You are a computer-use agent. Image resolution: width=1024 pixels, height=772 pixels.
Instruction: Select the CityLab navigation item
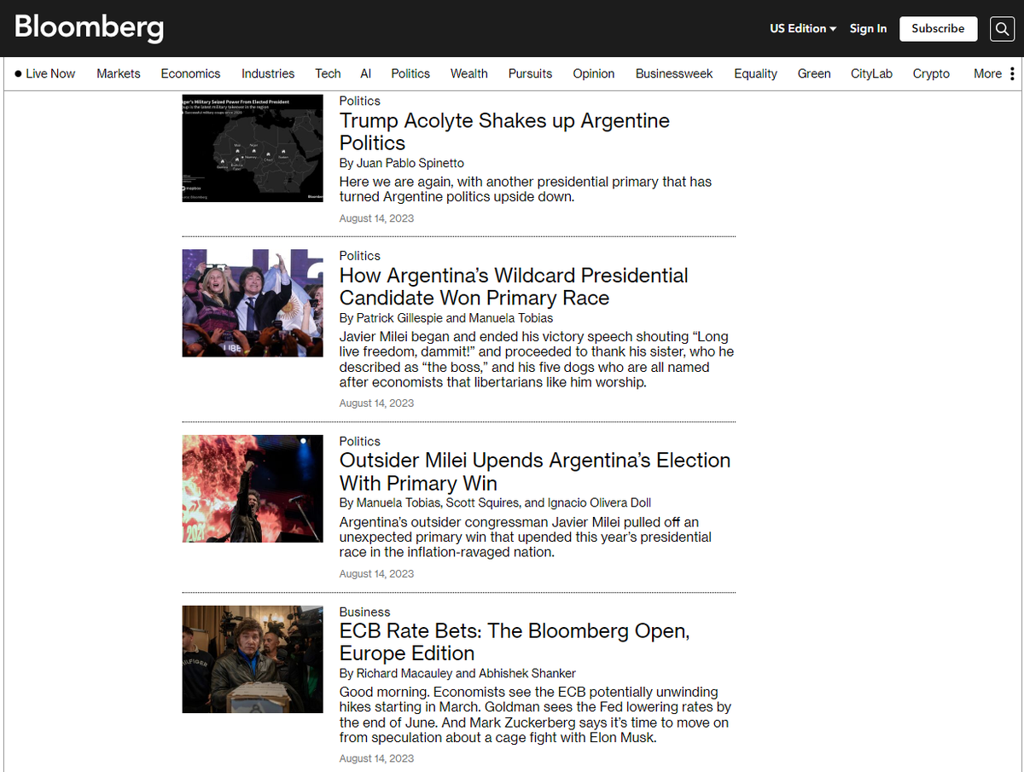(x=871, y=73)
